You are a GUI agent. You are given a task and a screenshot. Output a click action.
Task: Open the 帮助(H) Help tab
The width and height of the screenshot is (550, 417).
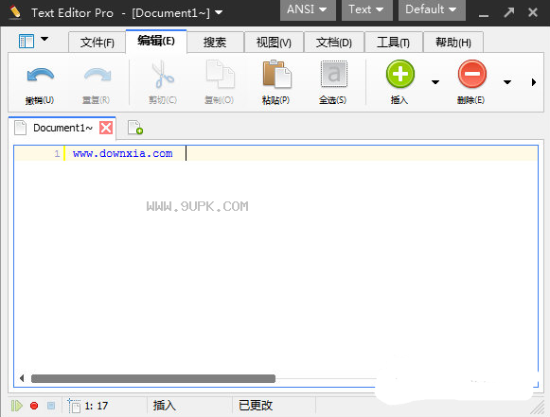453,43
